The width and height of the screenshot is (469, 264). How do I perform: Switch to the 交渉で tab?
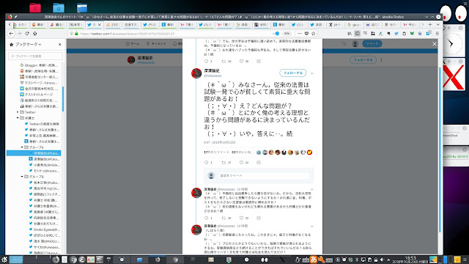pos(131,24)
